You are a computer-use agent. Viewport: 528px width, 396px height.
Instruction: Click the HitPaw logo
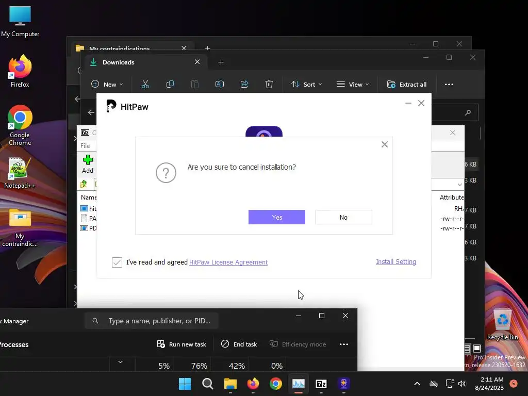(127, 106)
